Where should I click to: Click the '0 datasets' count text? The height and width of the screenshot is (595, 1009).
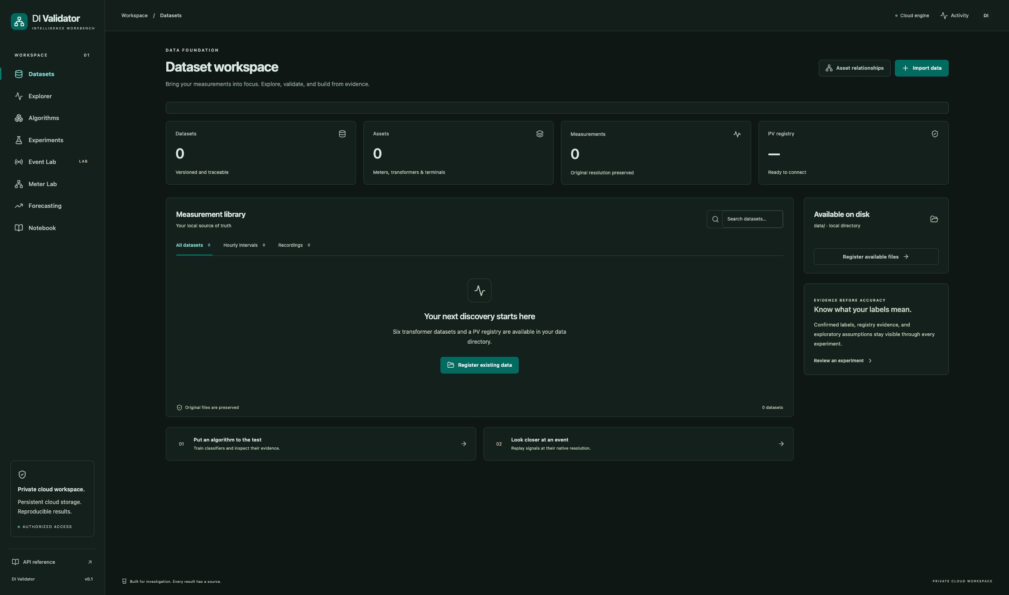click(772, 408)
